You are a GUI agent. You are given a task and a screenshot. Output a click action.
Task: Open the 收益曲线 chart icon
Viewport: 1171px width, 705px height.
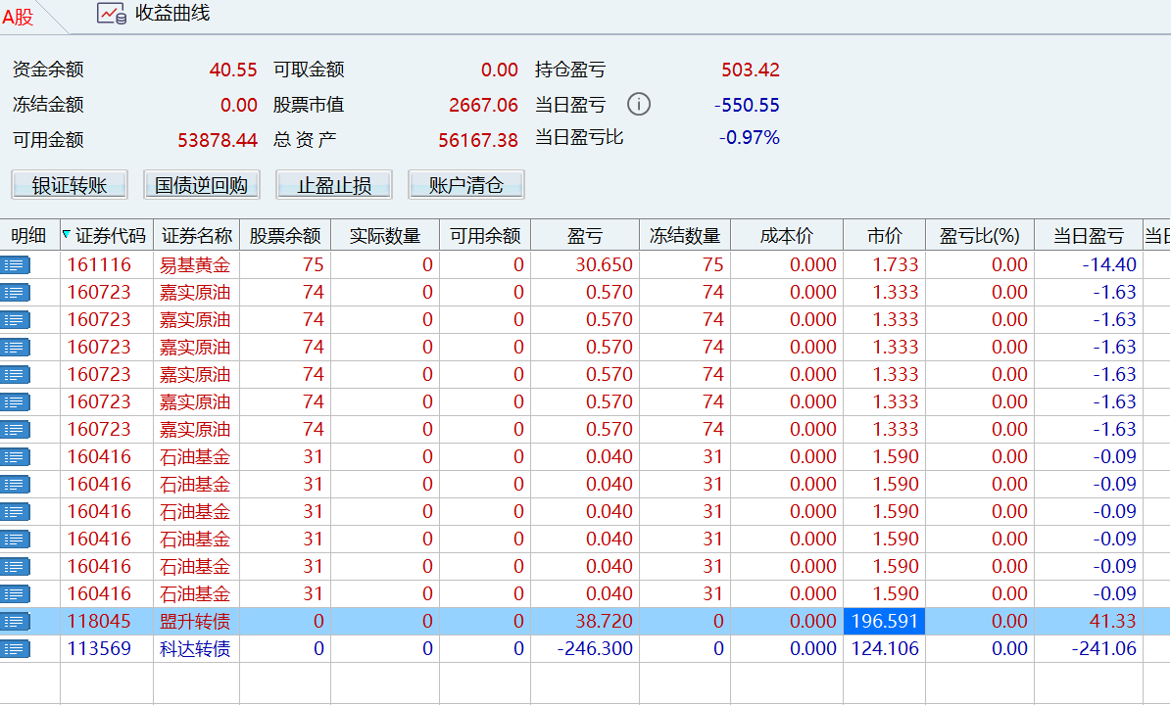tap(112, 14)
